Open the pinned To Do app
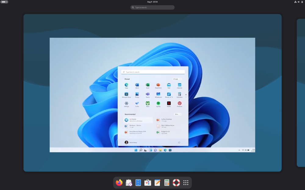 (x=137, y=104)
